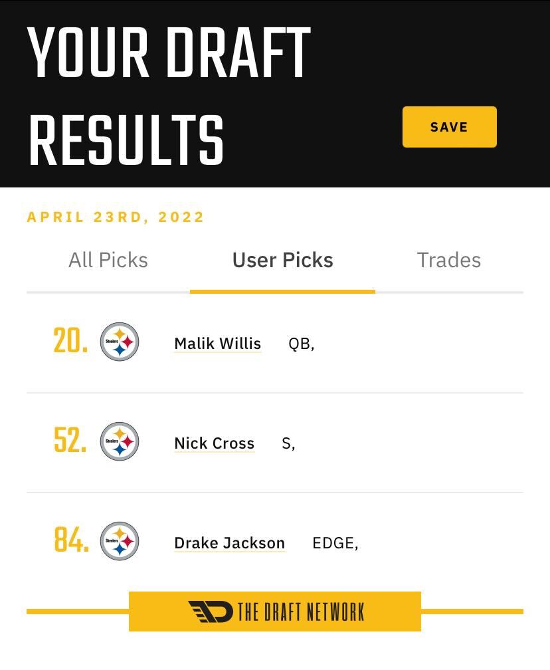Image resolution: width=550 pixels, height=670 pixels.
Task: Click The Draft Network banner text
Action: pos(301,612)
